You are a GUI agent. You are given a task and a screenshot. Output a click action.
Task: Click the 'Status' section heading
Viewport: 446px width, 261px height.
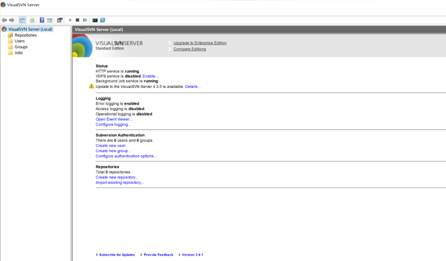(x=101, y=66)
